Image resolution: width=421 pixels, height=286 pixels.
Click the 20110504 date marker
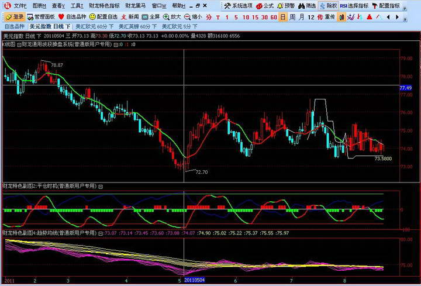194,280
